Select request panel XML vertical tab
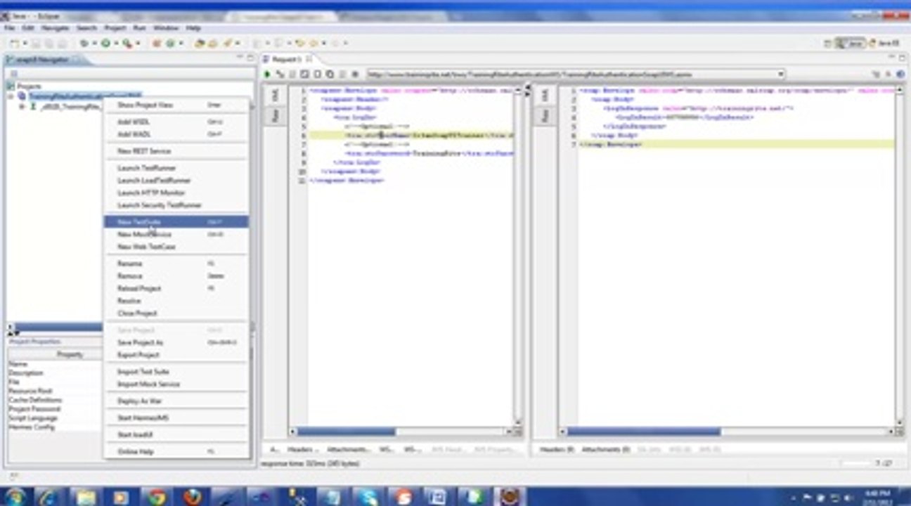911x506 pixels. point(276,96)
